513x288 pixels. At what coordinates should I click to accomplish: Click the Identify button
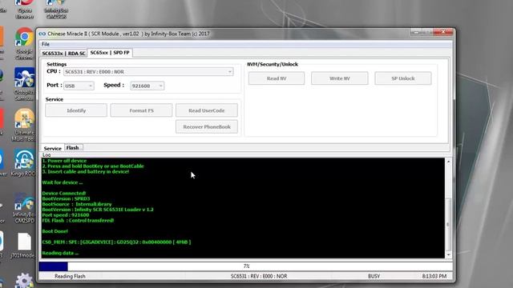click(x=76, y=110)
